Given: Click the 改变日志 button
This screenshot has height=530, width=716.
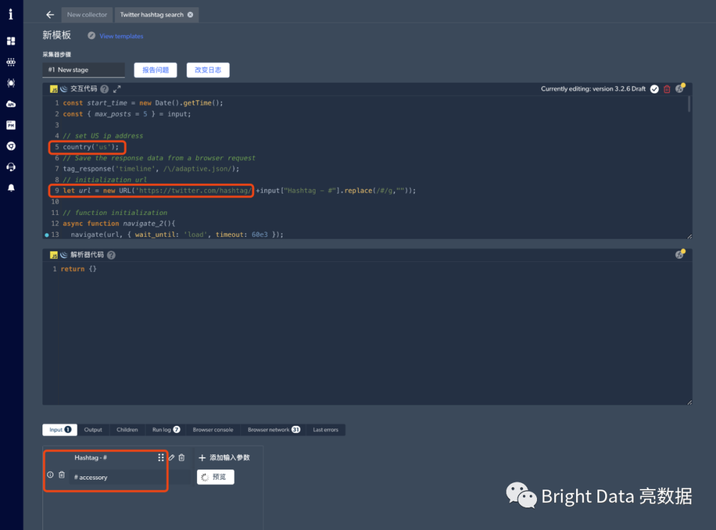Looking at the screenshot, I should [x=208, y=70].
